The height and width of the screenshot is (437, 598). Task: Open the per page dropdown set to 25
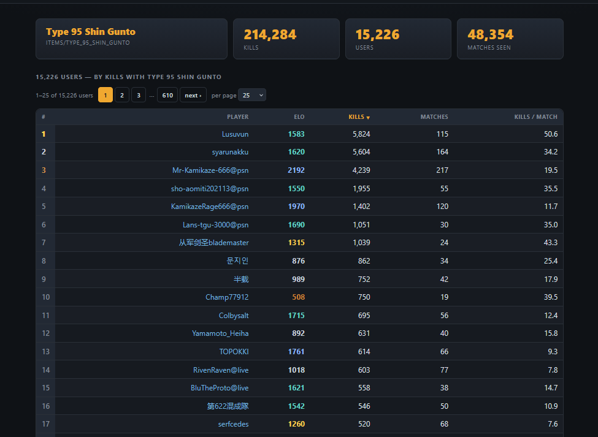pyautogui.click(x=251, y=95)
